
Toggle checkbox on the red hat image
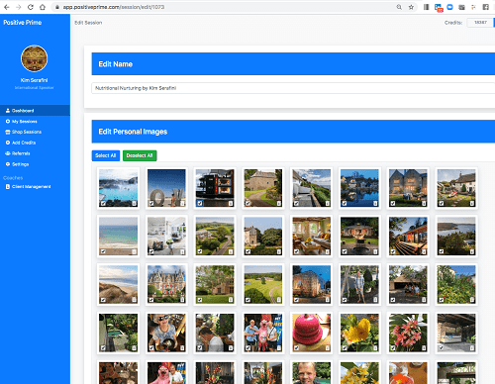click(x=296, y=348)
